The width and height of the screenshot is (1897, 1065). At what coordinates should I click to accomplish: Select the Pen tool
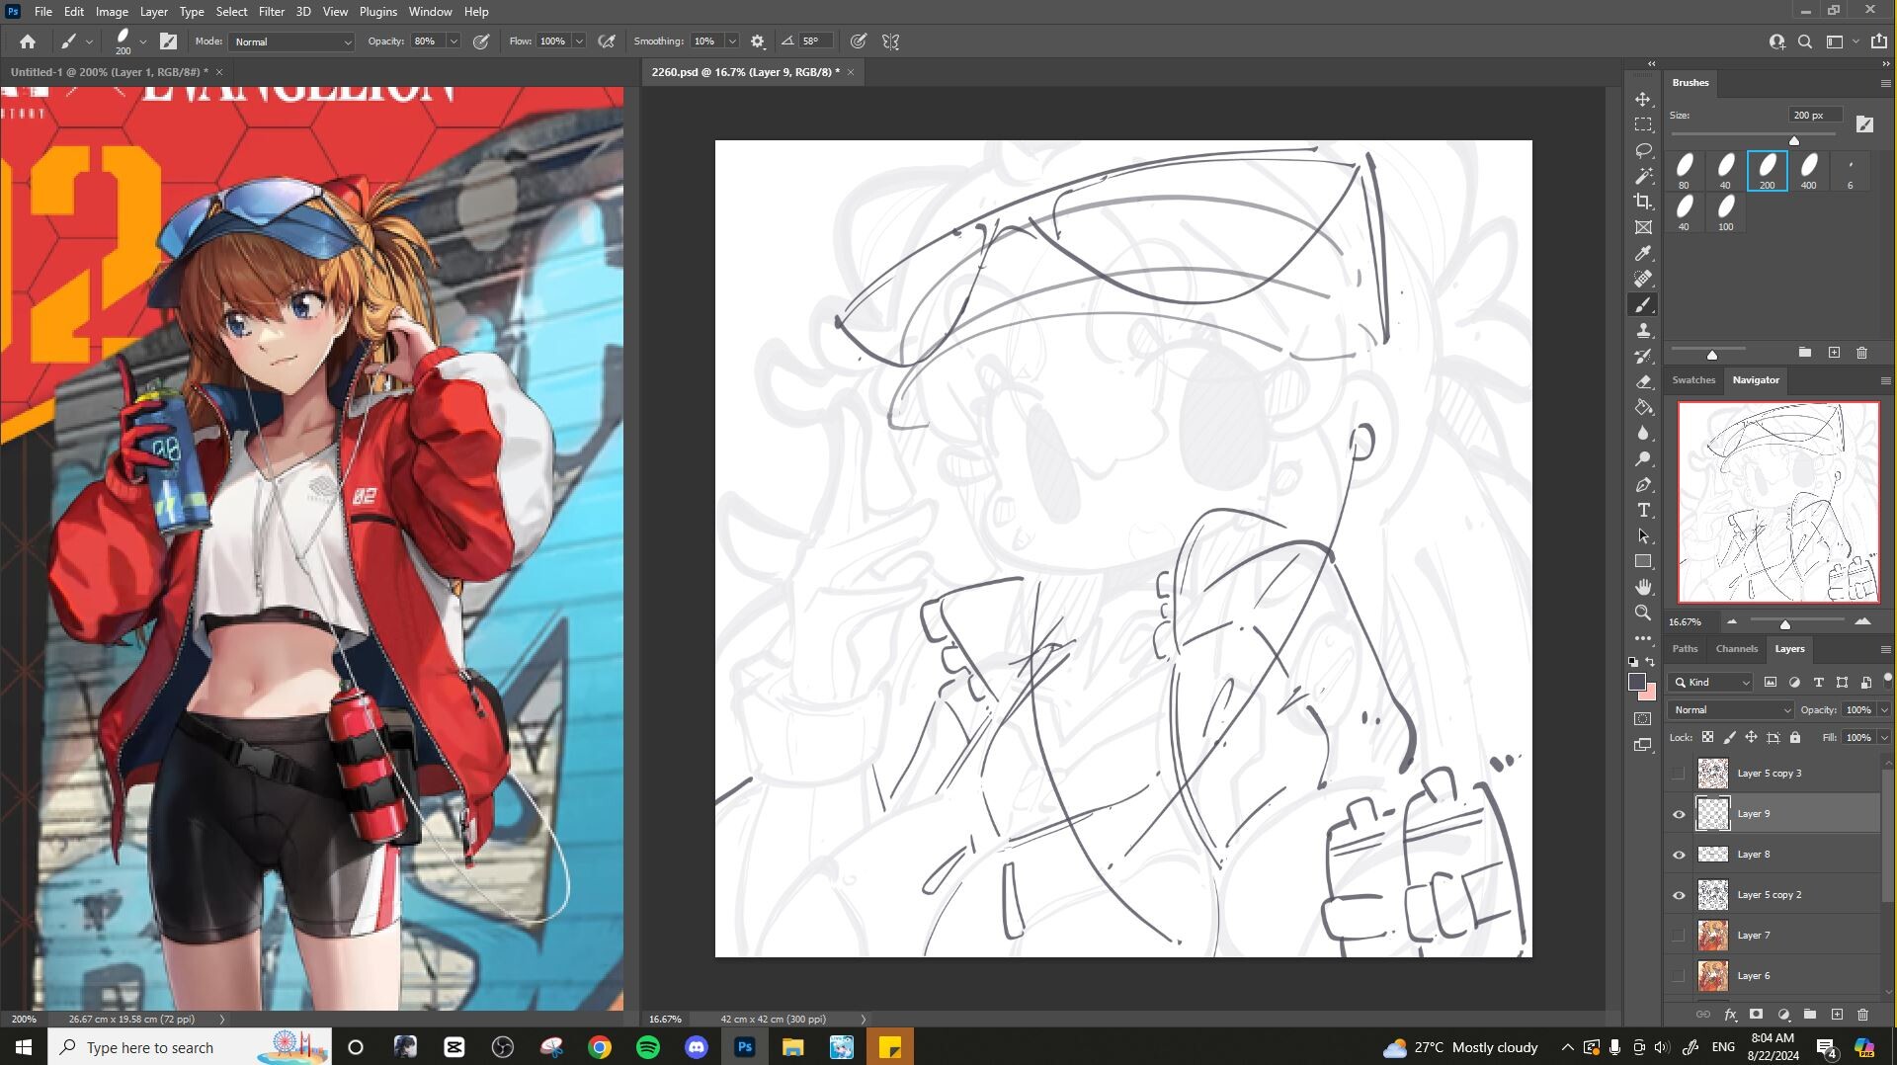click(x=1643, y=485)
